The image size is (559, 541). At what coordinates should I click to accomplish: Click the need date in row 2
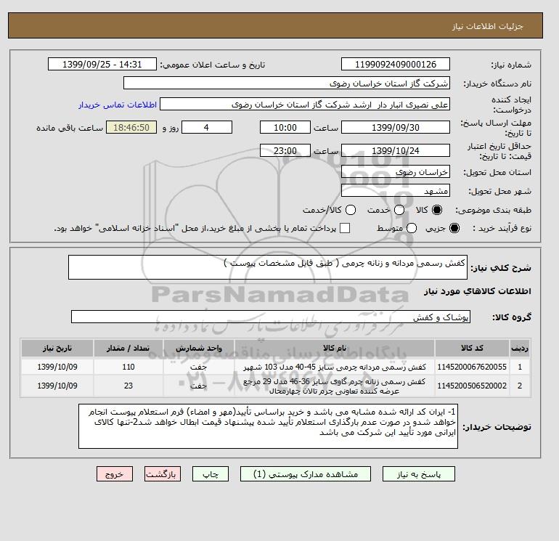(57, 386)
